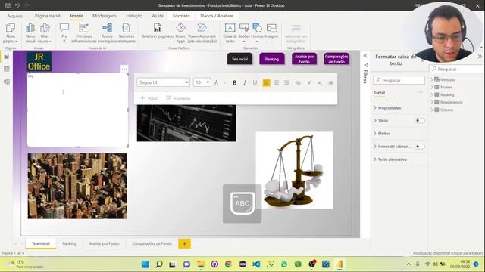The image size is (485, 272).
Task: Click the format pane Pesquisar field
Action: click(x=399, y=80)
